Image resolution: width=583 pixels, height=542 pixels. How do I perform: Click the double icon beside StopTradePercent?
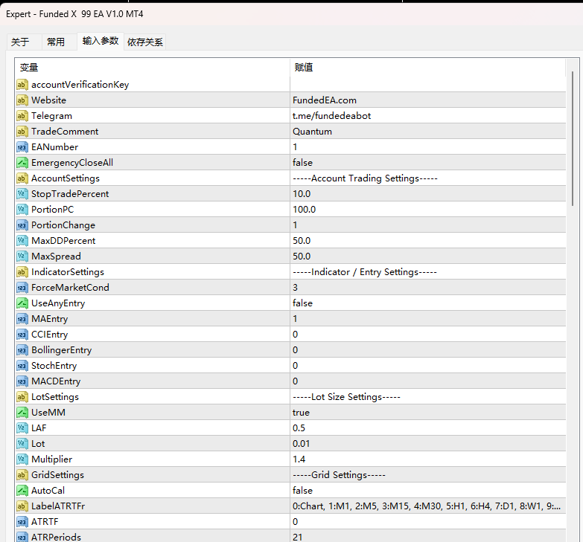tap(22, 194)
